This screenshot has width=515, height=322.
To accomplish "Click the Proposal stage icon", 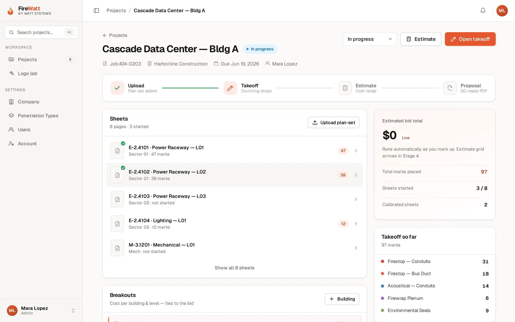I will coord(450,88).
